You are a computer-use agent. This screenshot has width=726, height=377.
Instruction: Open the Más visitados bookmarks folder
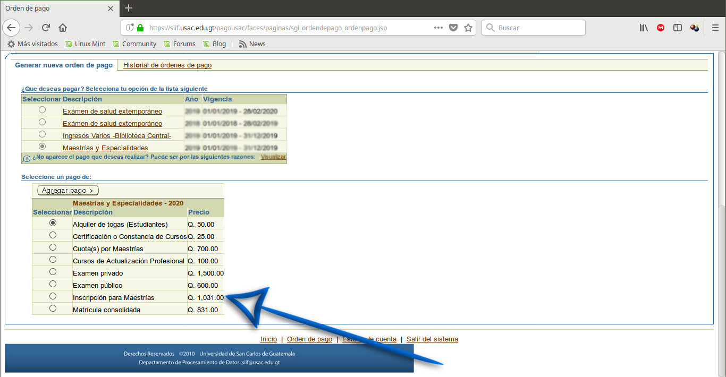click(32, 44)
